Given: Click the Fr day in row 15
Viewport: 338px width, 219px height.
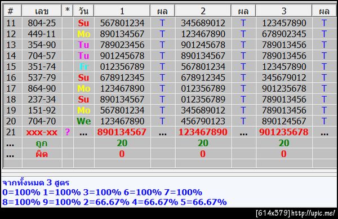Looking at the screenshot, I should [83, 66].
